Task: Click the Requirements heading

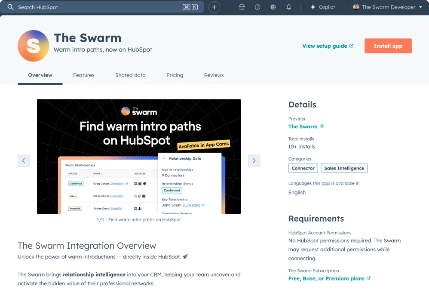Action: point(316,219)
